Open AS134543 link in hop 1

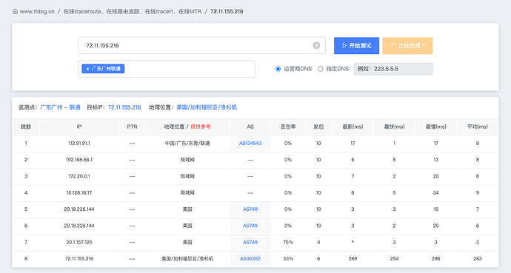pyautogui.click(x=250, y=144)
